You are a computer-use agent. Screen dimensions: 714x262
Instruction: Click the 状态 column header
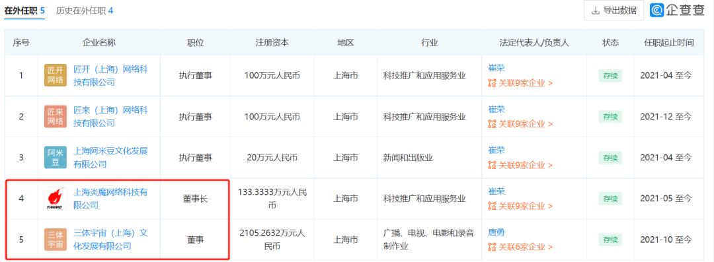tap(611, 43)
